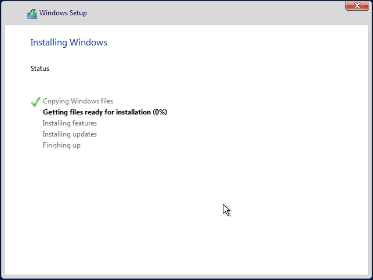Select the Installing features status entry
Image resolution: width=373 pixels, height=280 pixels.
tap(69, 123)
